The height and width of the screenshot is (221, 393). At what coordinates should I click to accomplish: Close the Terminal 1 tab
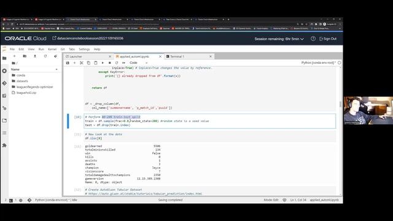point(211,56)
